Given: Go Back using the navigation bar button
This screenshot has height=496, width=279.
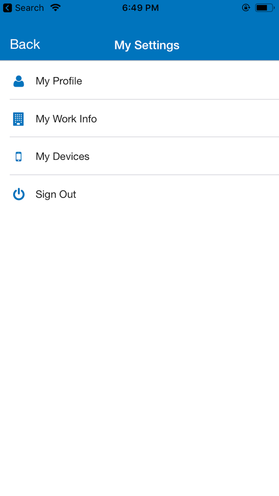Looking at the screenshot, I should (x=25, y=44).
